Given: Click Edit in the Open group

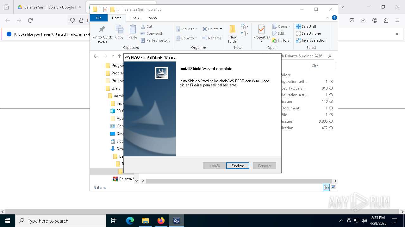Looking at the screenshot, I should point(278,33).
